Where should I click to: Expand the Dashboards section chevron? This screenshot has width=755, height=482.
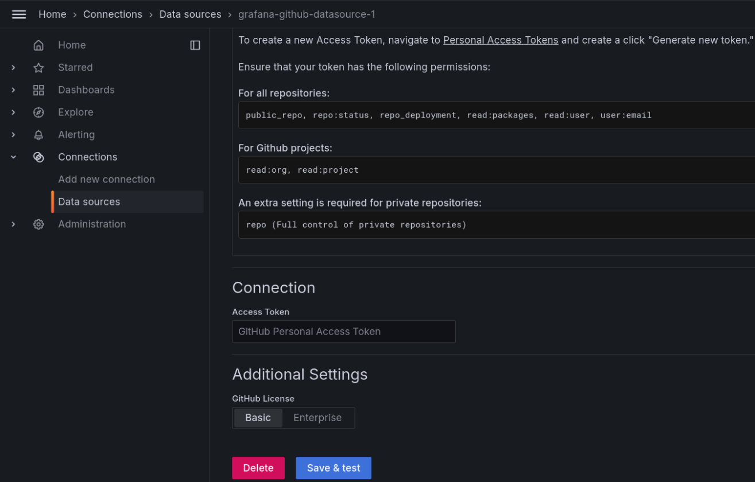14,90
